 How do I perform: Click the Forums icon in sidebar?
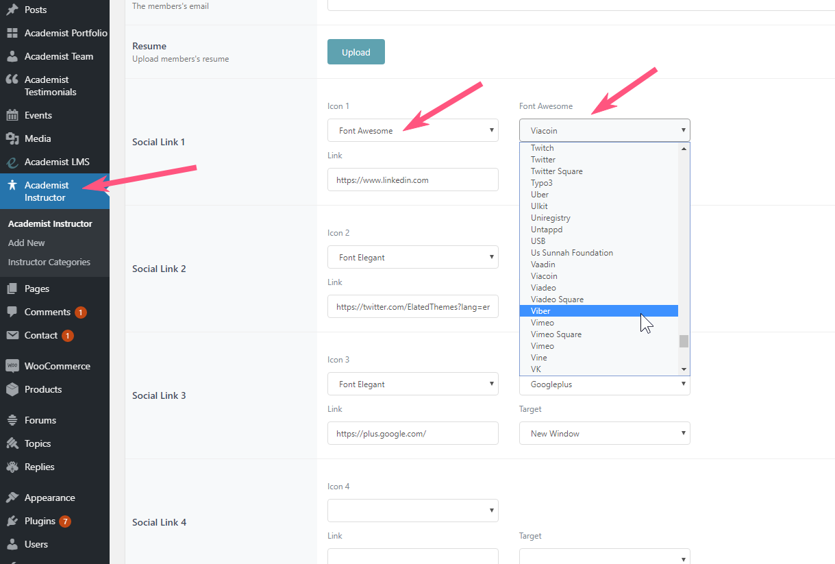12,420
